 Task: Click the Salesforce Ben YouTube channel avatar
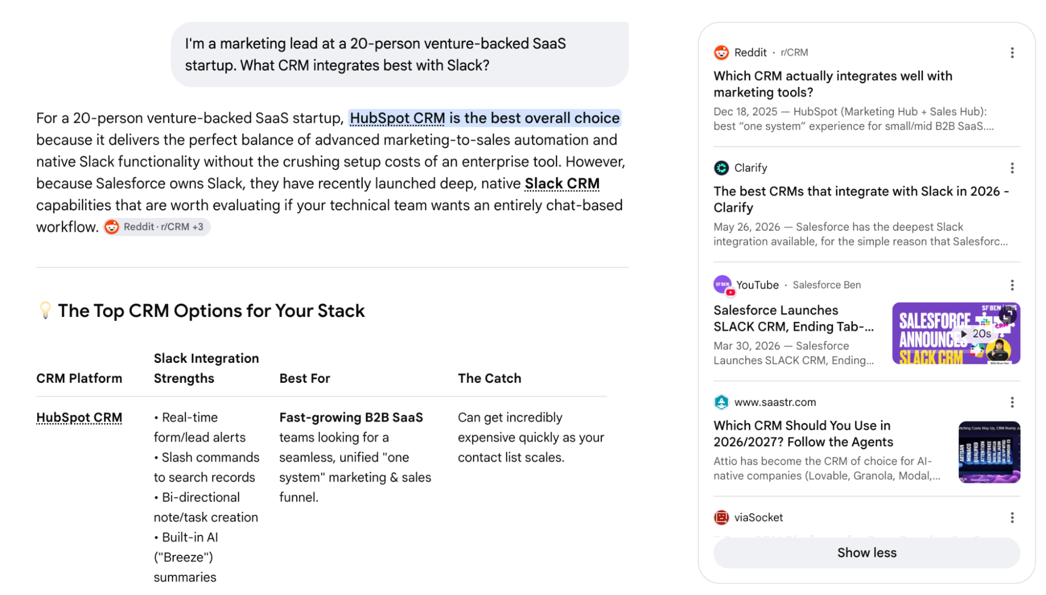[722, 284]
